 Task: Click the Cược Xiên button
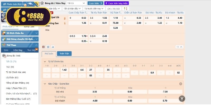pos(95,3)
